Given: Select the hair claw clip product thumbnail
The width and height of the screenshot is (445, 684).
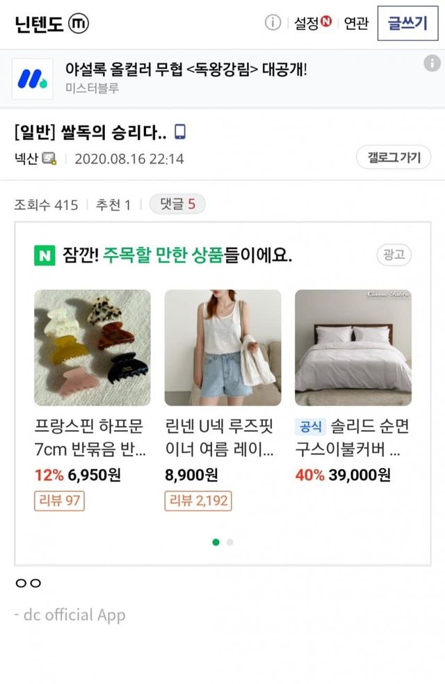Looking at the screenshot, I should (x=92, y=347).
